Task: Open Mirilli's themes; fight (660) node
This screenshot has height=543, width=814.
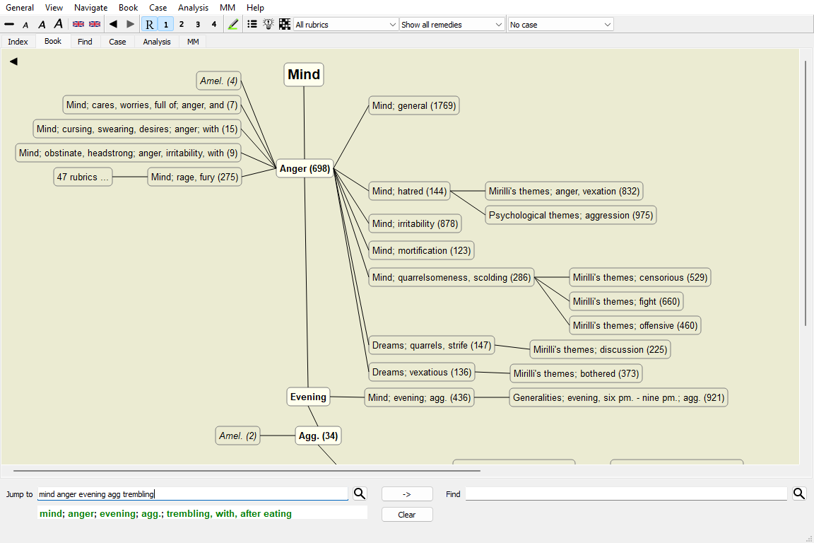Action: click(626, 301)
